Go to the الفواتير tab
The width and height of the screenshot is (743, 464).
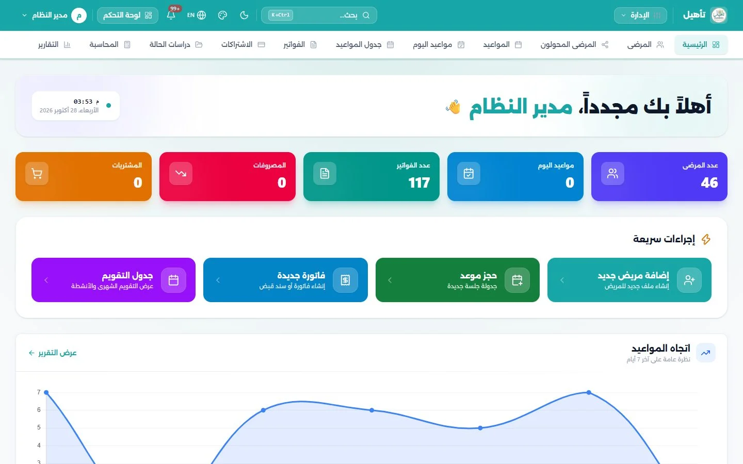[300, 45]
